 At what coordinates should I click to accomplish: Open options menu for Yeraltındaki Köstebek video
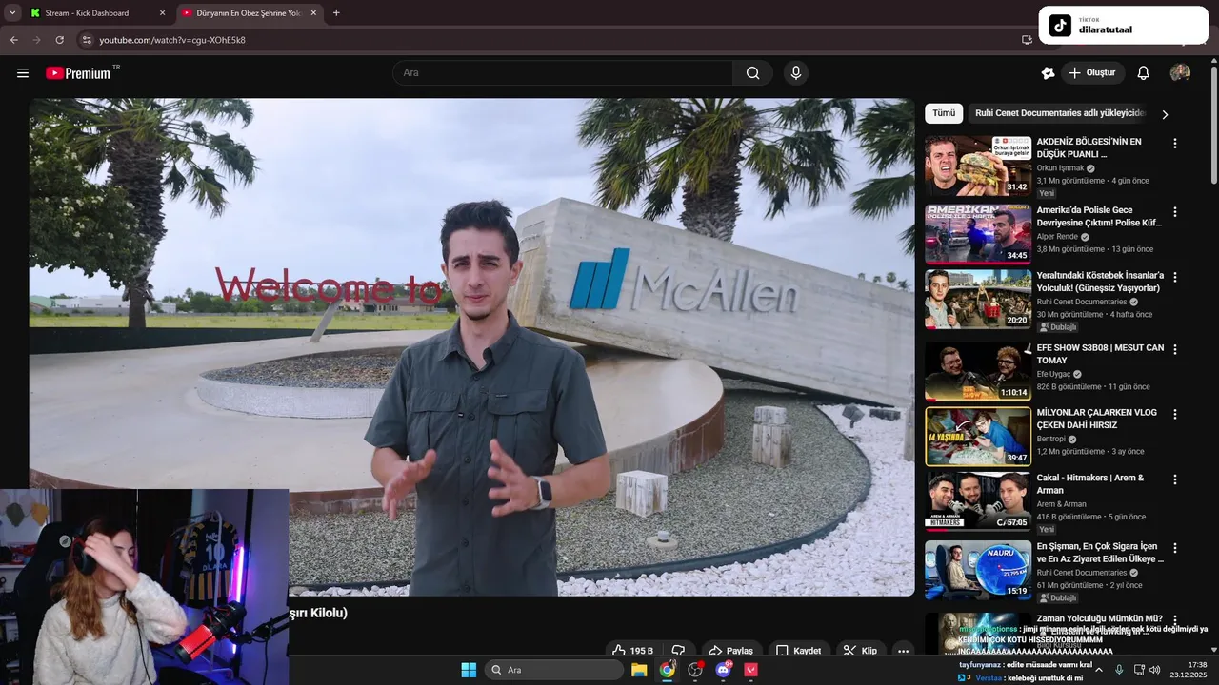(x=1174, y=277)
